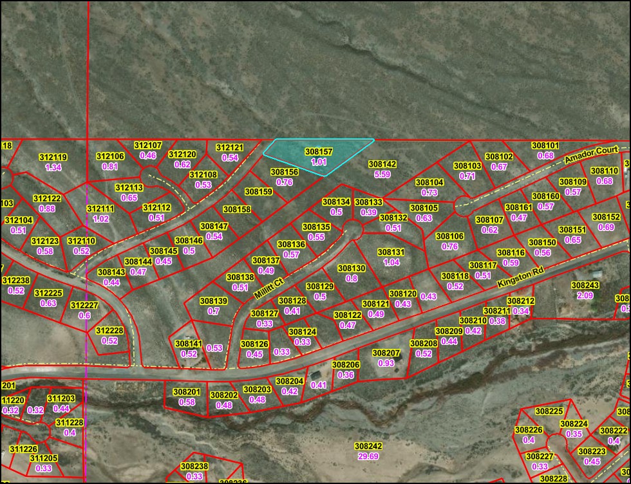Click parcel 308102 label

[499, 157]
